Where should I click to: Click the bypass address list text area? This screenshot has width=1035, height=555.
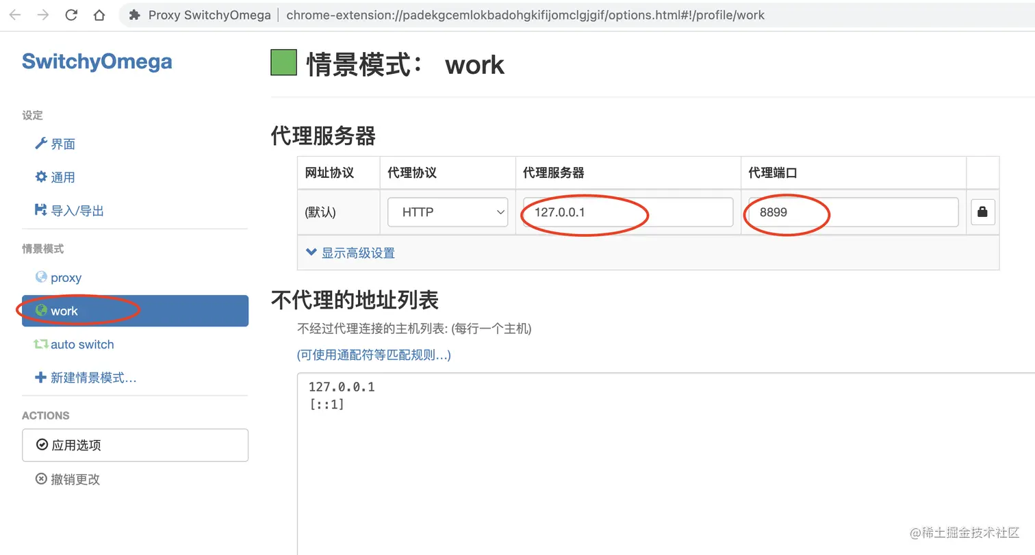coord(666,464)
